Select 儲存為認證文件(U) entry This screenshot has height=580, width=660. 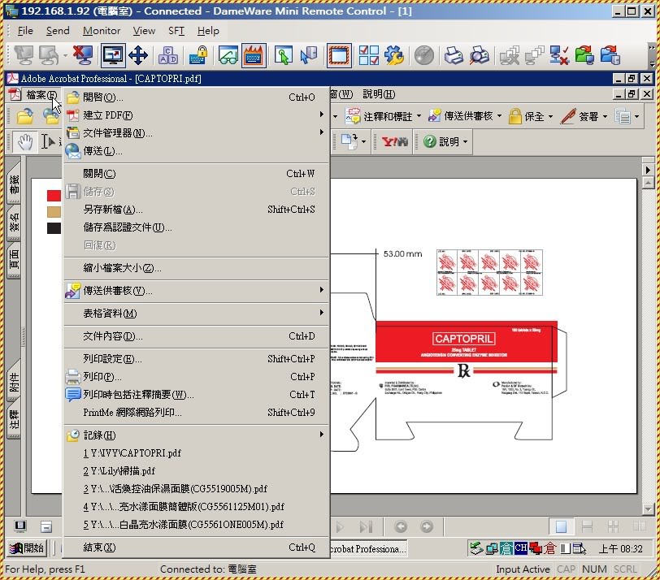(196, 227)
